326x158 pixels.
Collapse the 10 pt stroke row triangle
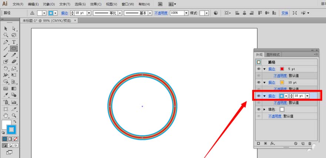[x=265, y=82]
